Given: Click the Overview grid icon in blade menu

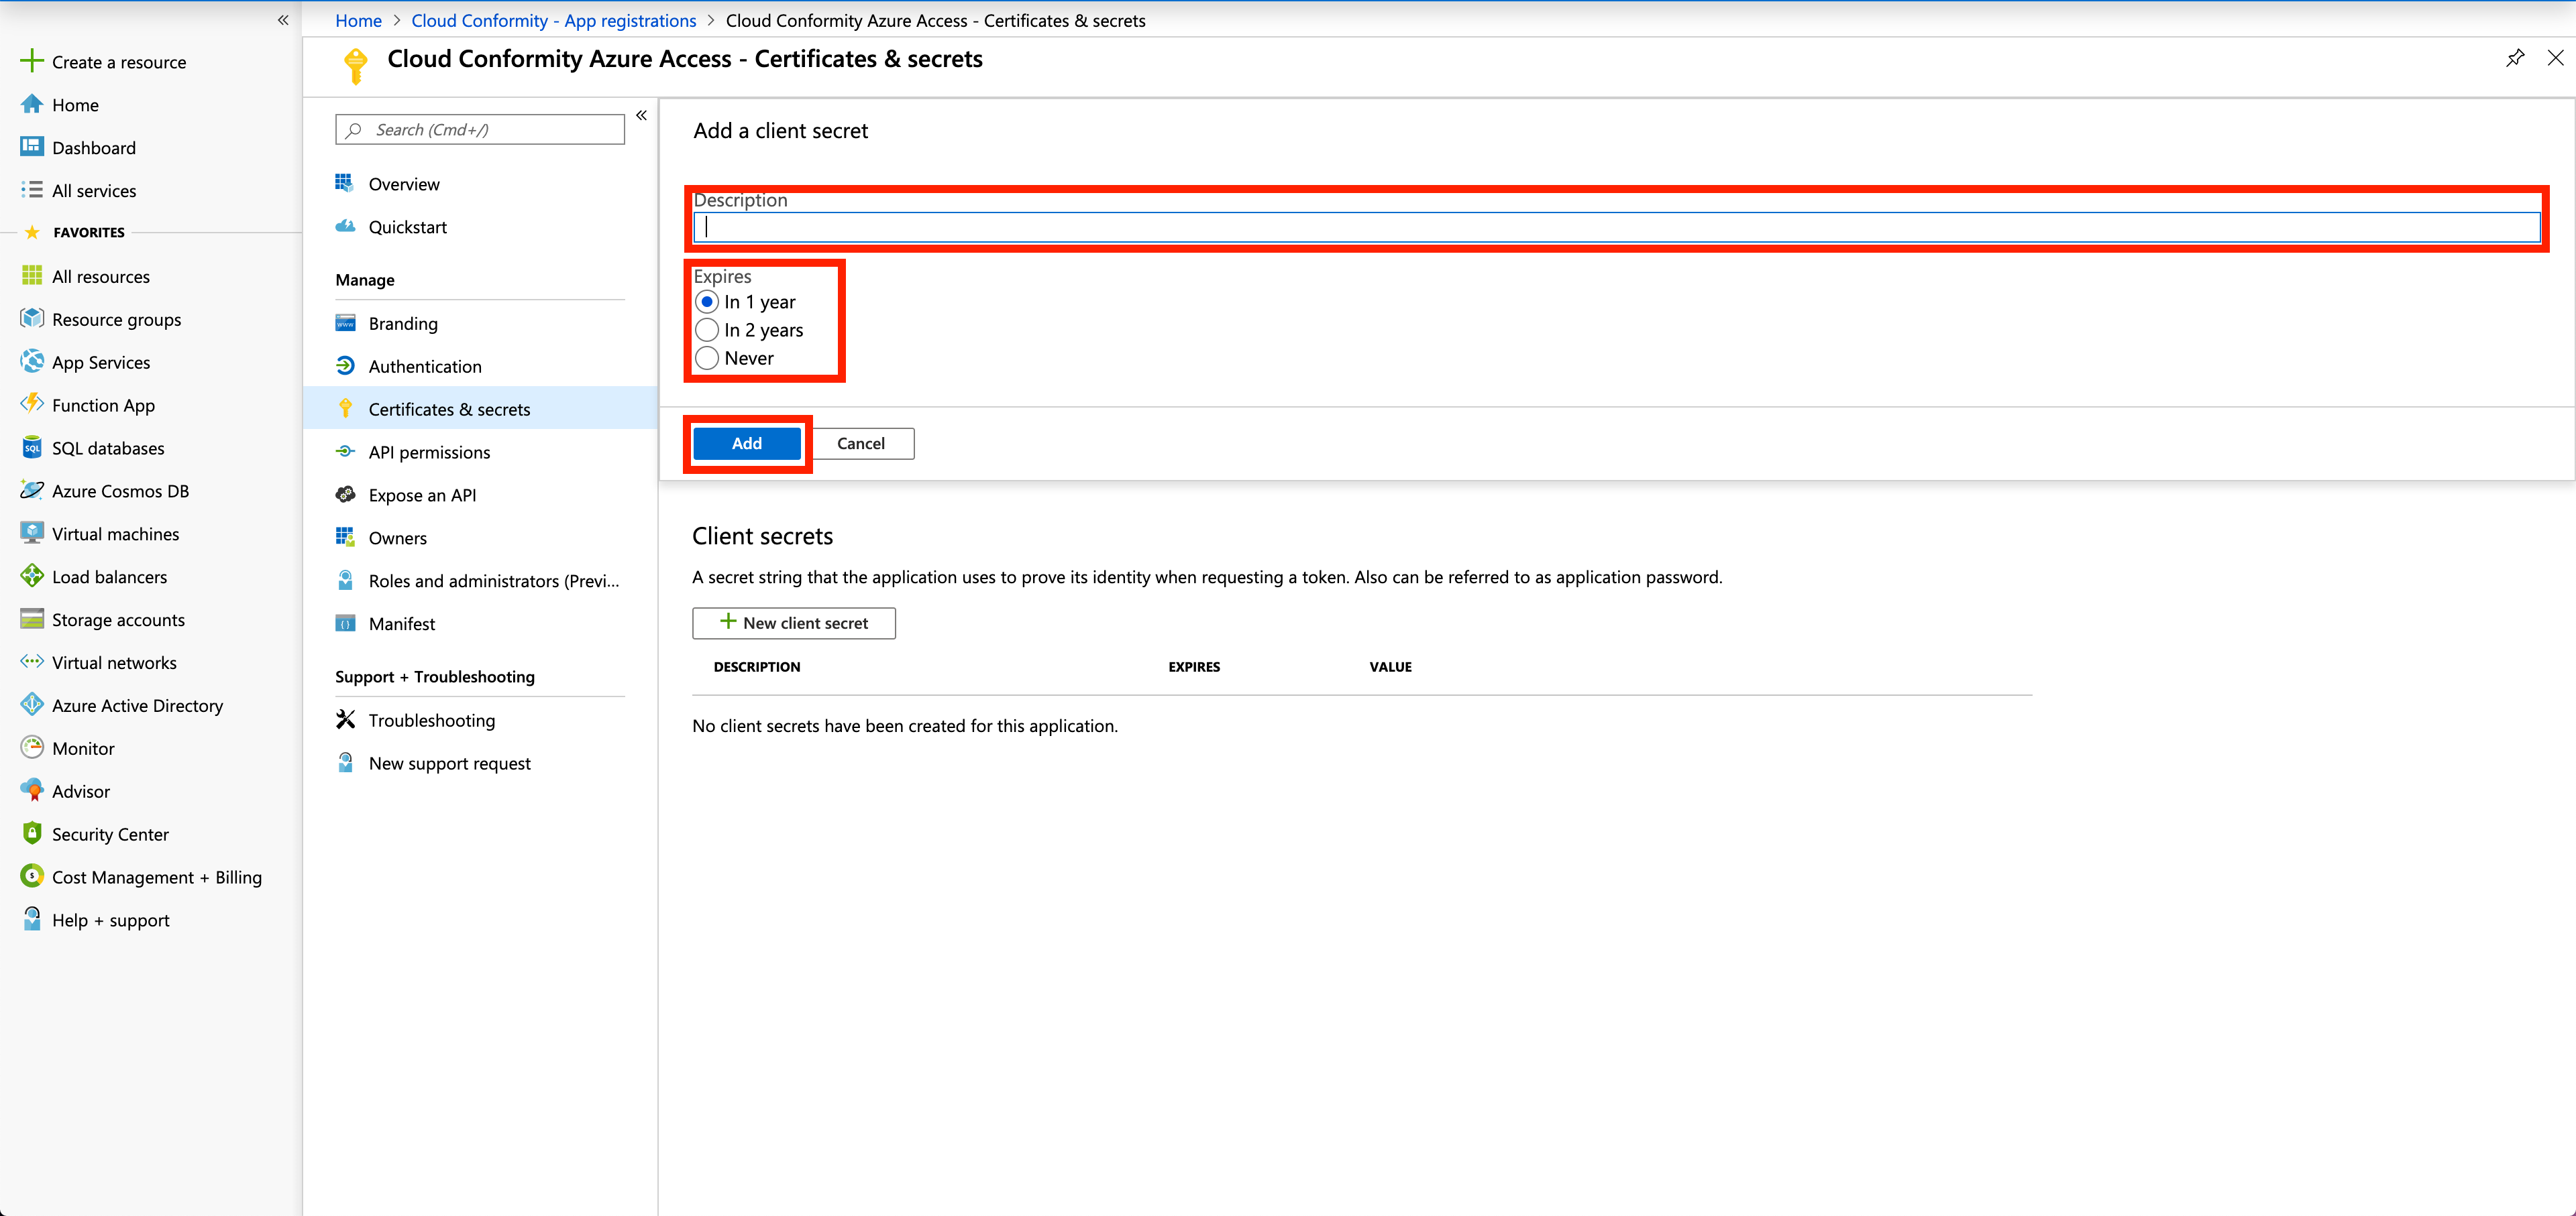Looking at the screenshot, I should pyautogui.click(x=345, y=183).
